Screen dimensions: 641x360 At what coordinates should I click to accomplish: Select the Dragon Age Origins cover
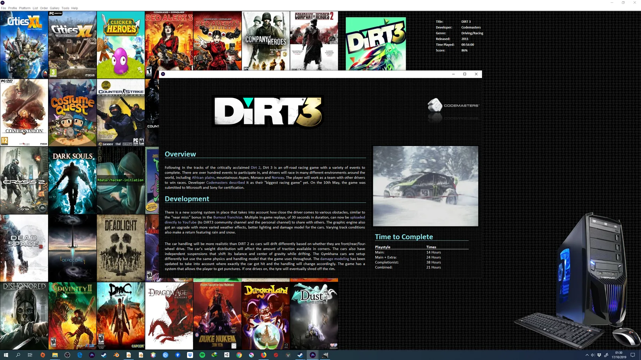click(x=169, y=316)
